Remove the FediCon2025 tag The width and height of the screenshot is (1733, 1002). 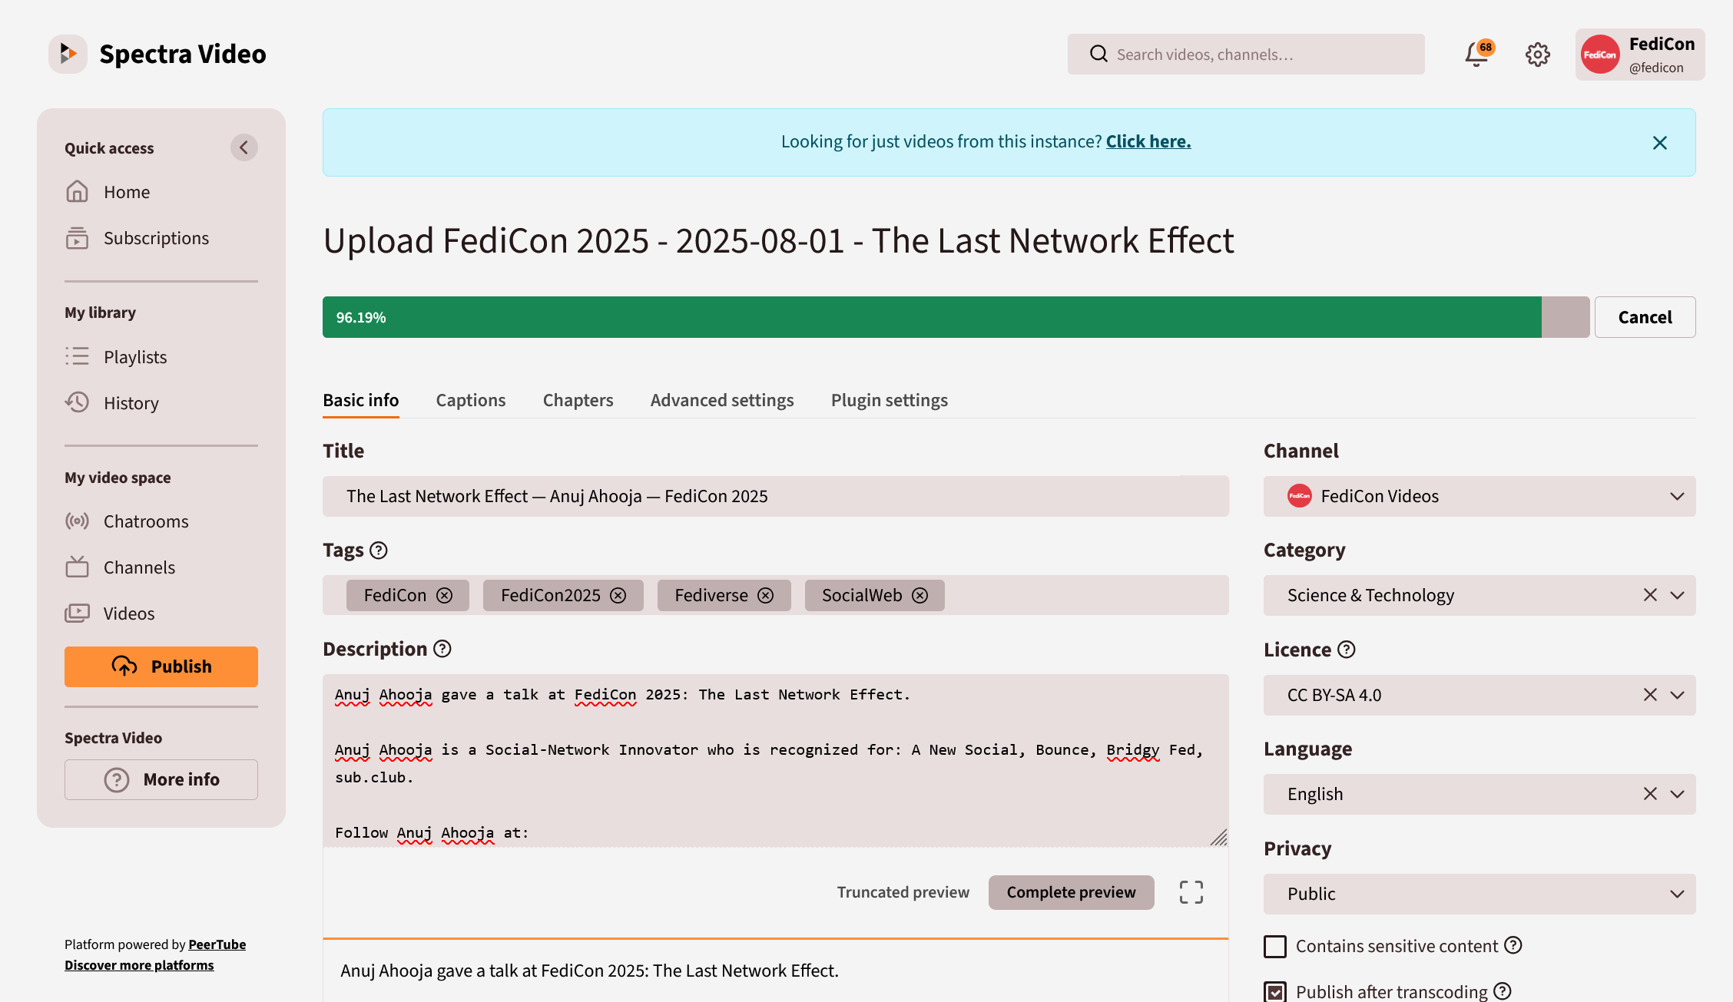click(618, 596)
